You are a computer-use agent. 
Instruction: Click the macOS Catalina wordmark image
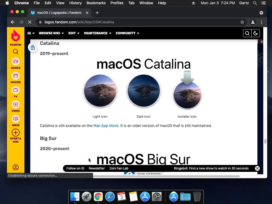click(144, 64)
